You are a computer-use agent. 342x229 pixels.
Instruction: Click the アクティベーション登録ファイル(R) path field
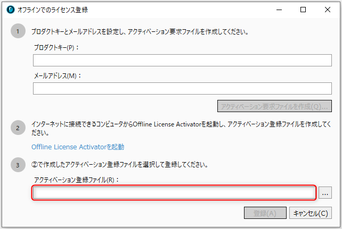(x=174, y=193)
